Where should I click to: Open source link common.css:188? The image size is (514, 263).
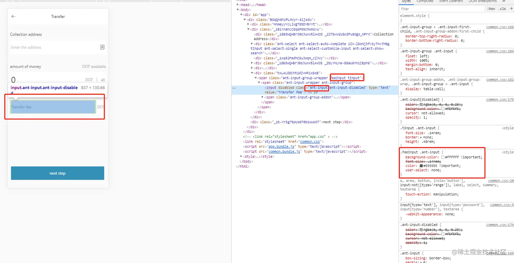[x=500, y=27]
